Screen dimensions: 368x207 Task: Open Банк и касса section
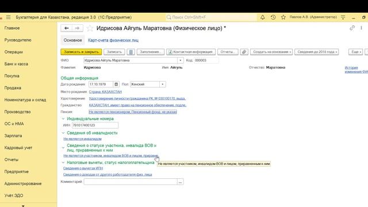click(16, 64)
